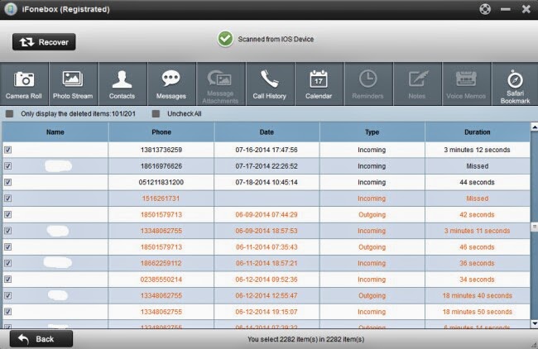Click the iFonebox app logo icon

(11, 9)
